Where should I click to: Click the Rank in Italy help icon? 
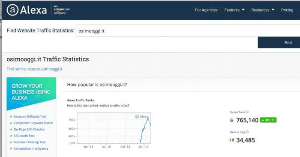(247, 132)
